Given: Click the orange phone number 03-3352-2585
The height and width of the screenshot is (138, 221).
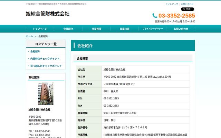Looking at the screenshot, I should [177, 16].
